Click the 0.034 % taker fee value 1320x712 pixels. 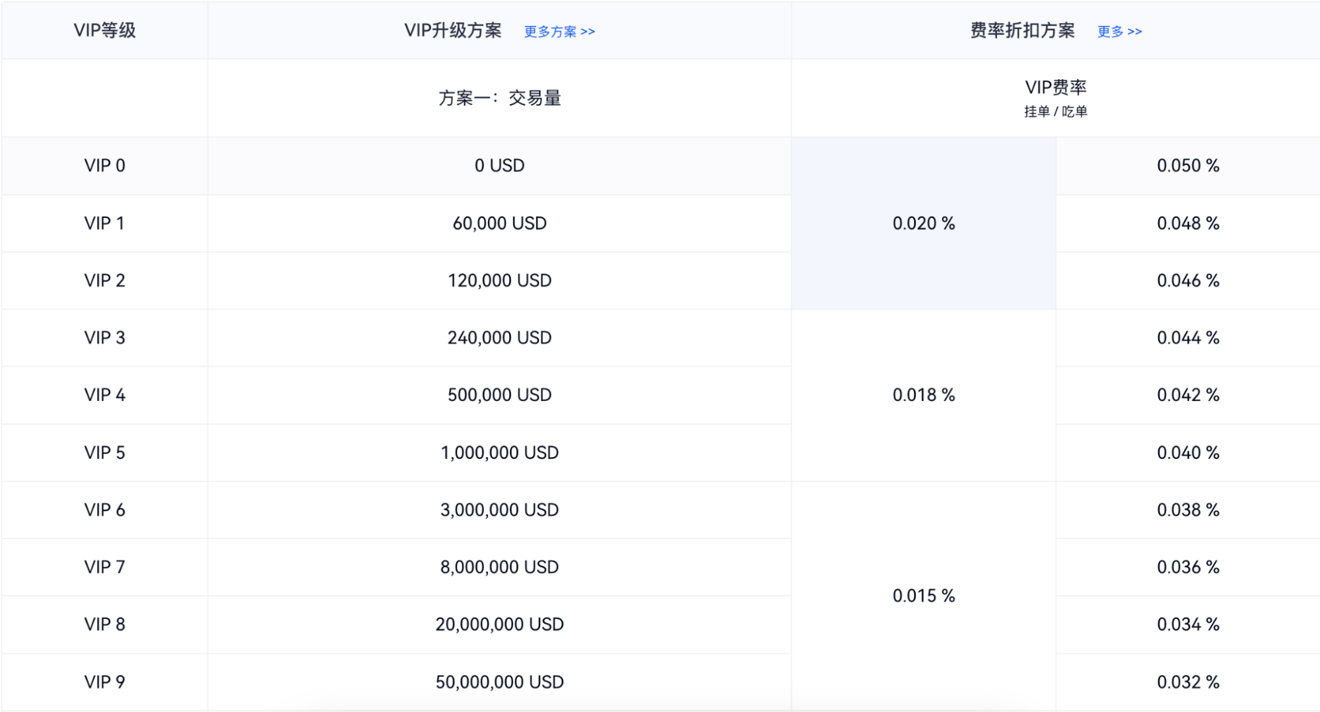(x=1188, y=624)
